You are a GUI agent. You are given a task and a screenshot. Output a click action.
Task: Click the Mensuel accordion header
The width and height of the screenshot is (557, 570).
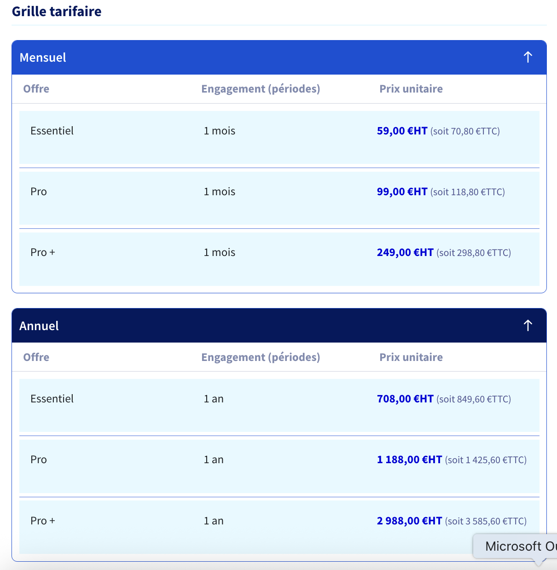click(279, 58)
